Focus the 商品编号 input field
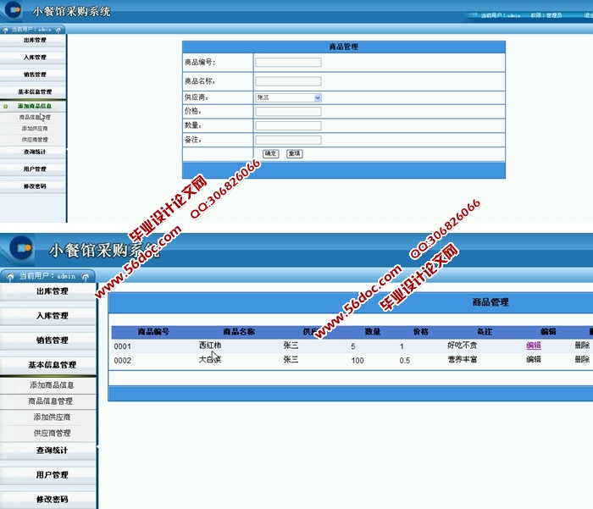The height and width of the screenshot is (509, 593). point(288,62)
